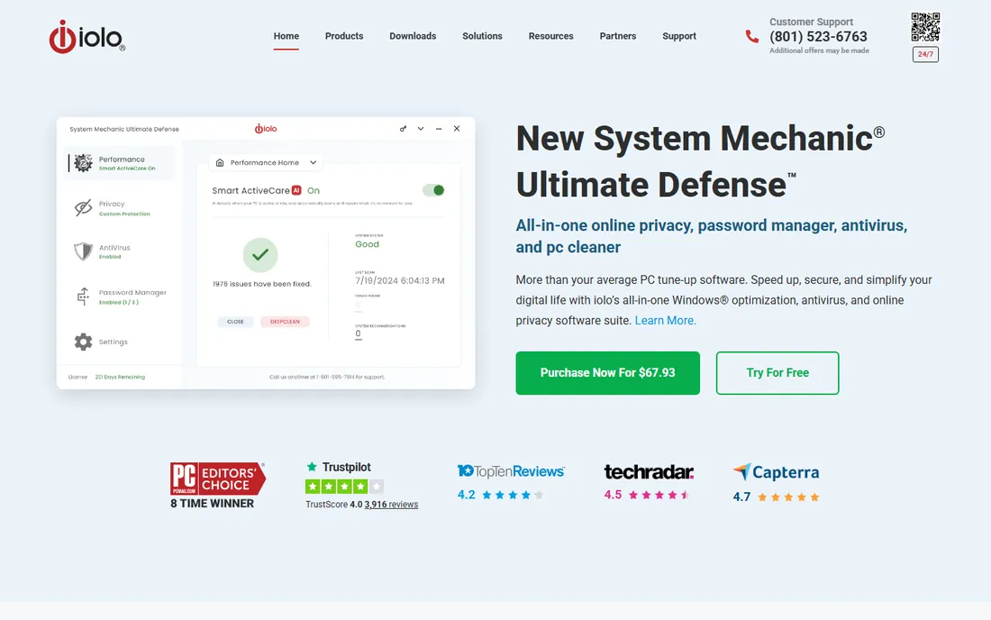Click '1978 issues have been fixed' text
The height and width of the screenshot is (620, 991).
[x=261, y=284]
